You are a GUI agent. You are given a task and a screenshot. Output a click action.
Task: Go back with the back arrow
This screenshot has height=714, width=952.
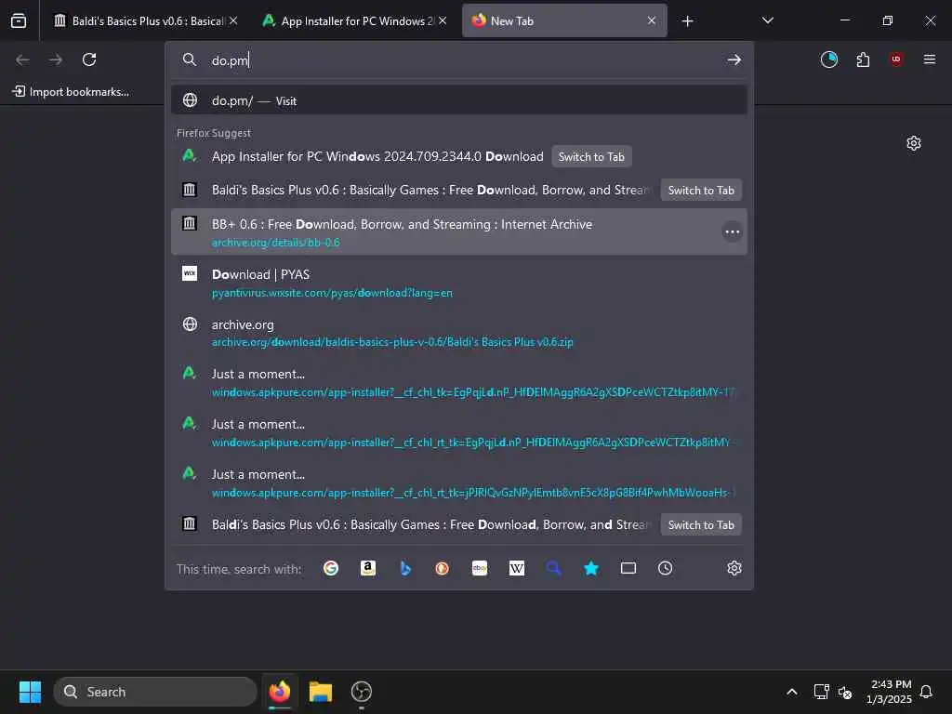pos(22,59)
